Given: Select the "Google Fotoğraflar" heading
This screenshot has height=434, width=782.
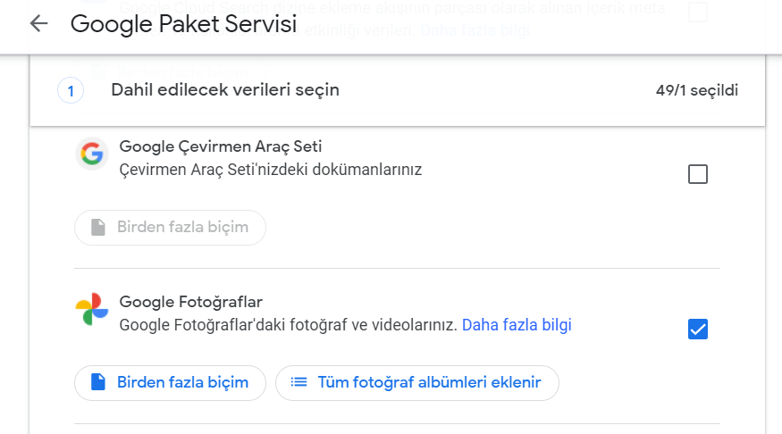Looking at the screenshot, I should pyautogui.click(x=191, y=302).
